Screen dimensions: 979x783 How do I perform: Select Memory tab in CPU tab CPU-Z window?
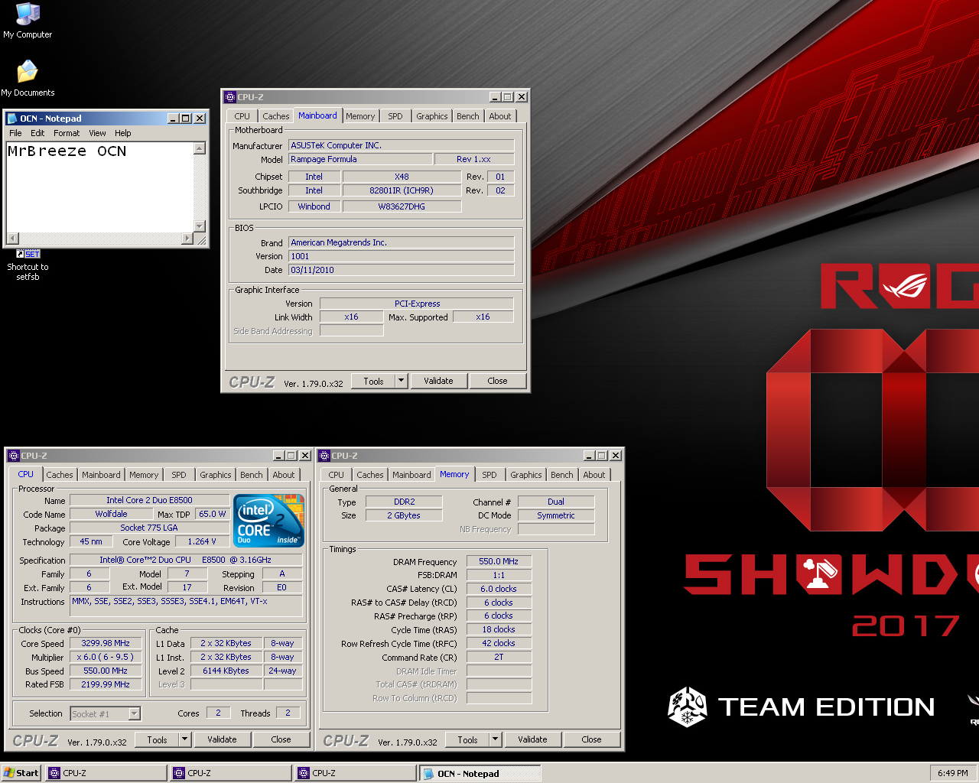[144, 475]
